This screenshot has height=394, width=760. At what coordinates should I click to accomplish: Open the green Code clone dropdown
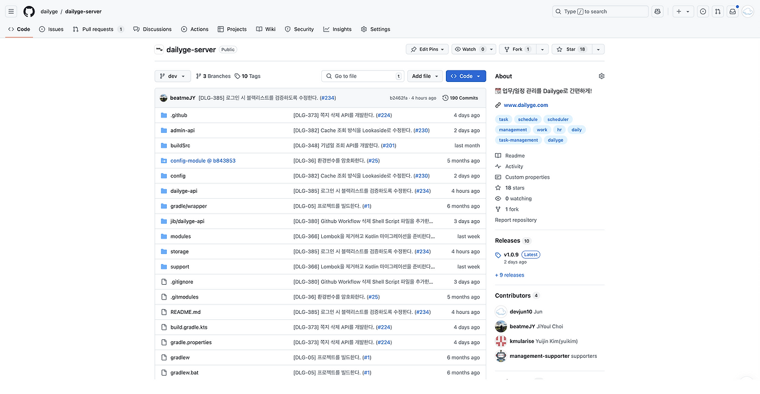pyautogui.click(x=466, y=76)
